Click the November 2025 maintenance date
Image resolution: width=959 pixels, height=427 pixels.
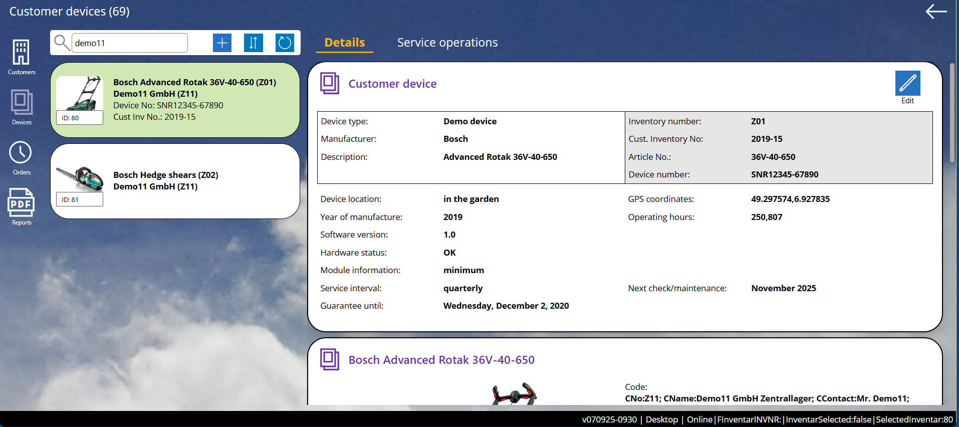(x=784, y=288)
